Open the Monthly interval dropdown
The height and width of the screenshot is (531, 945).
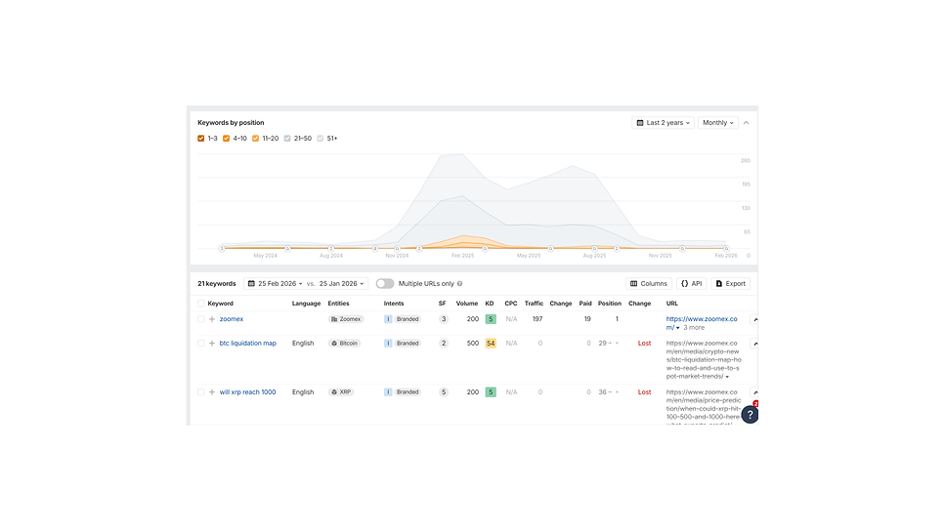(717, 123)
